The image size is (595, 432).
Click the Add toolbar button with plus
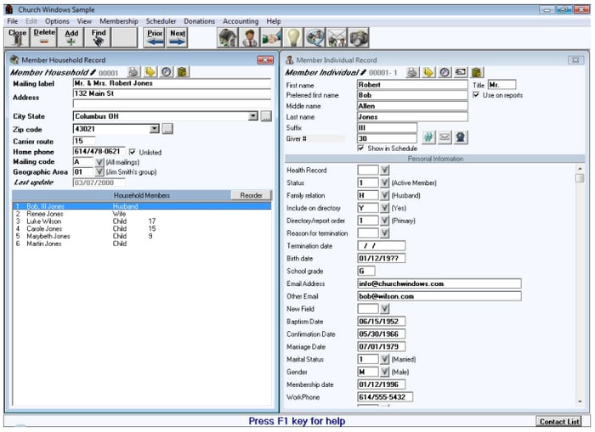coord(71,37)
